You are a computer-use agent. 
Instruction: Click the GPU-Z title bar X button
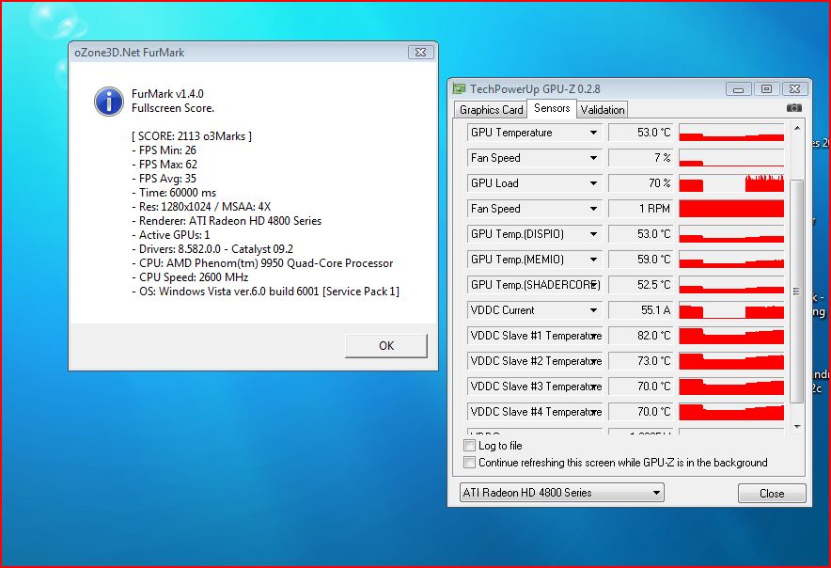coord(794,89)
